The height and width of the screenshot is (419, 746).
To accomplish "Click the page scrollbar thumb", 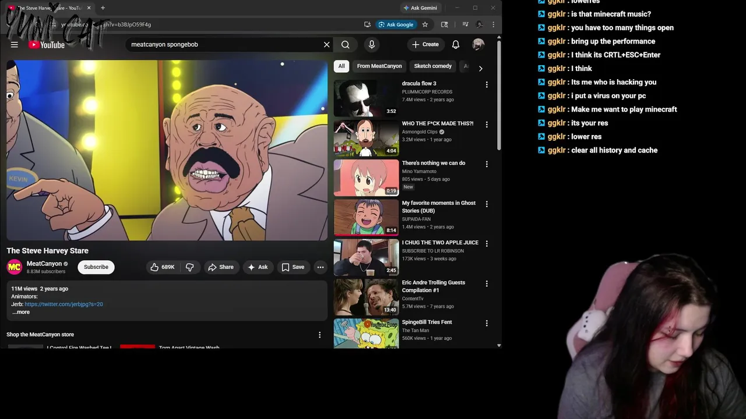I will pyautogui.click(x=499, y=96).
